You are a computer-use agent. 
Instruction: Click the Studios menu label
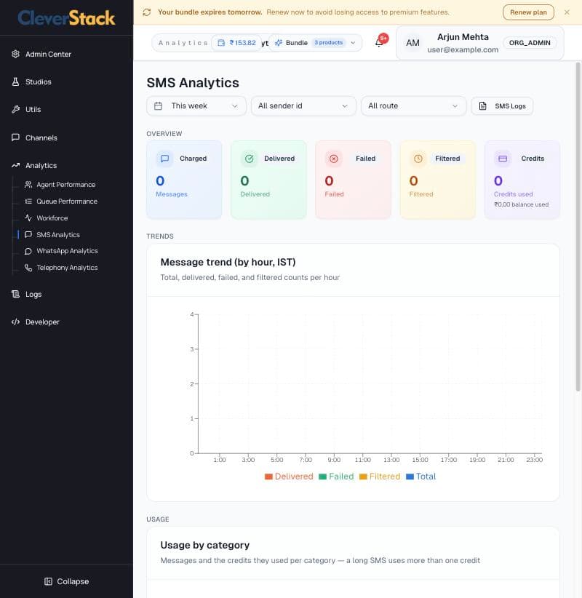(x=38, y=81)
